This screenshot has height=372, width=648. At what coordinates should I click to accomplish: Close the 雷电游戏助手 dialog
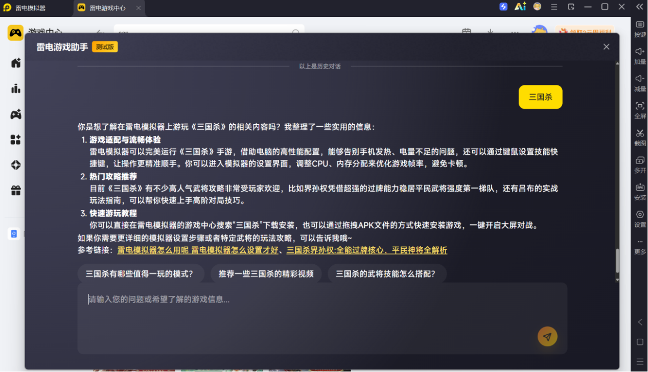pos(606,46)
